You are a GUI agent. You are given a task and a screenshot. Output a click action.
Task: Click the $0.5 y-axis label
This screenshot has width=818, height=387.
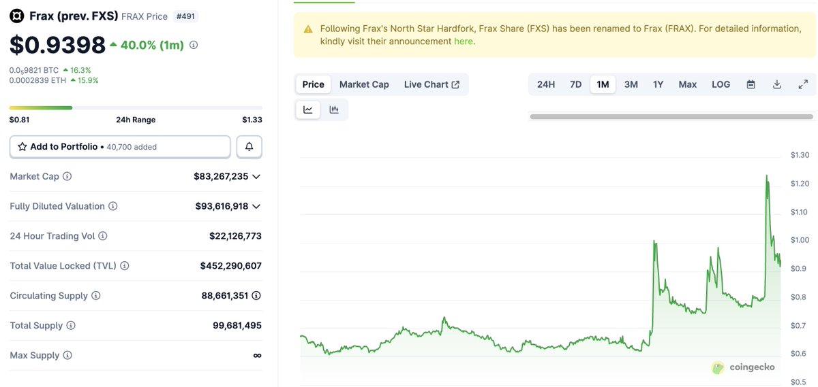(x=798, y=382)
